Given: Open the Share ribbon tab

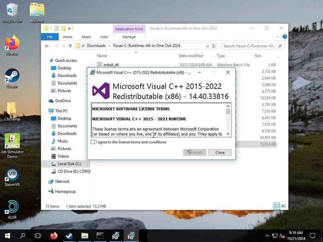Looking at the screenshot, I should click(x=86, y=37).
